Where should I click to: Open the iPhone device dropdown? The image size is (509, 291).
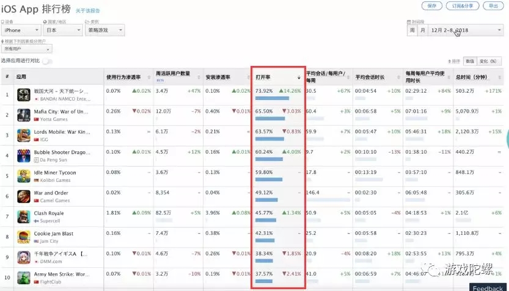coord(21,30)
